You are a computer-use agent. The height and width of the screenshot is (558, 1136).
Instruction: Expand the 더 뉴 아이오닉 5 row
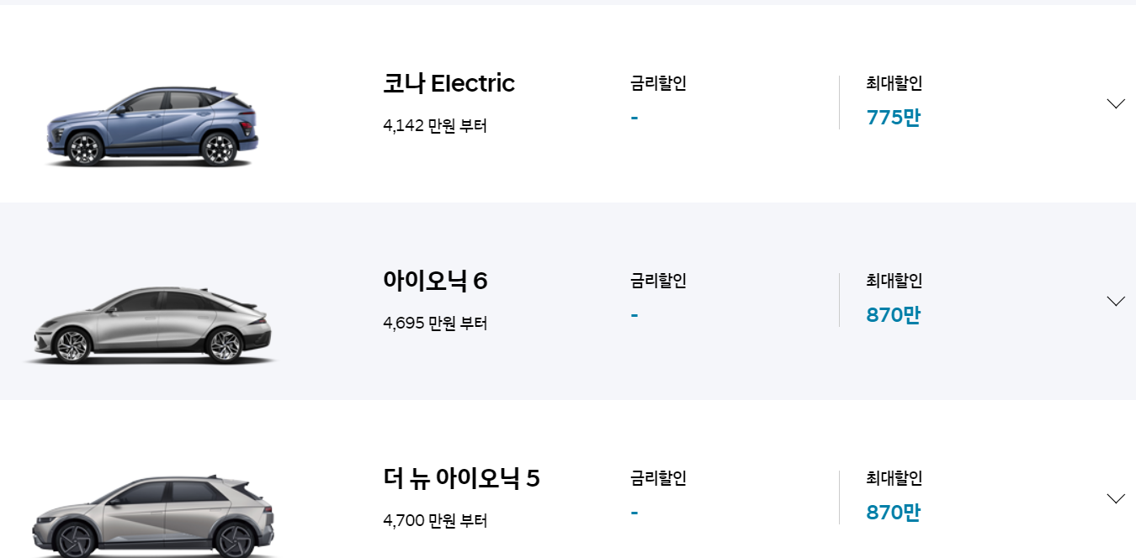(1116, 497)
